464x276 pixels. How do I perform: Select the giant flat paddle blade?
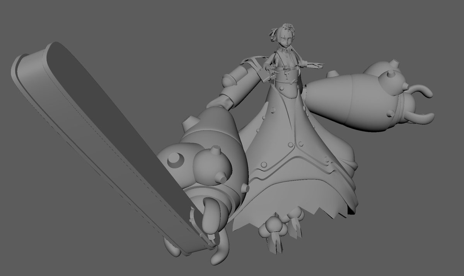112,147
